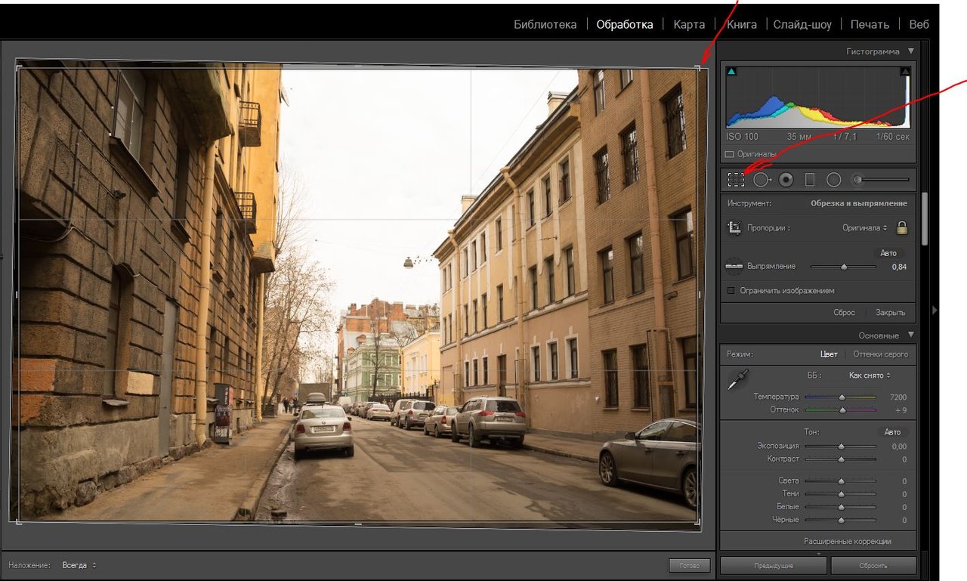Click the Сбросить button
The width and height of the screenshot is (967, 581).
point(873,565)
